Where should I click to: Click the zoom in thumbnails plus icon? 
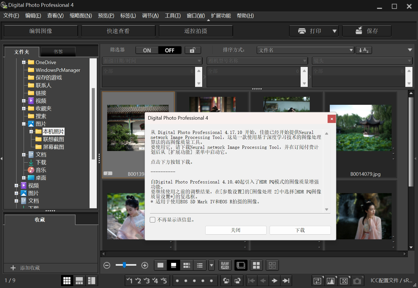coord(145,265)
